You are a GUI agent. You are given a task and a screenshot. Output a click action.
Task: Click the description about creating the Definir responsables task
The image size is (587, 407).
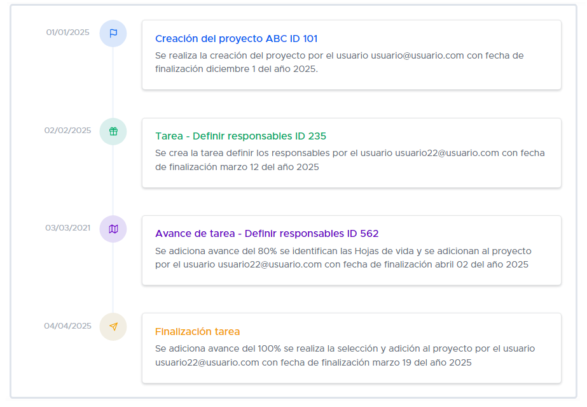(350, 160)
